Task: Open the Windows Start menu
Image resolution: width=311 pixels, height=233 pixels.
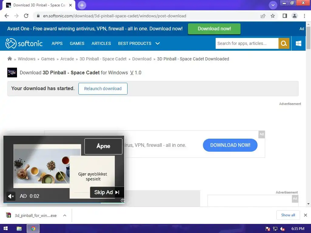Action: coord(5,228)
